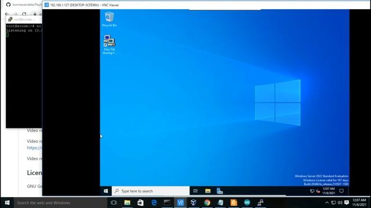Open the remote clock showing 12:07 AM
This screenshot has height=208, width=371.
click(x=329, y=191)
